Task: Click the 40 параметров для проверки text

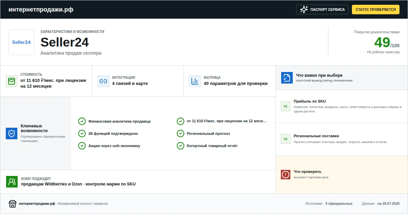Action: (236, 84)
